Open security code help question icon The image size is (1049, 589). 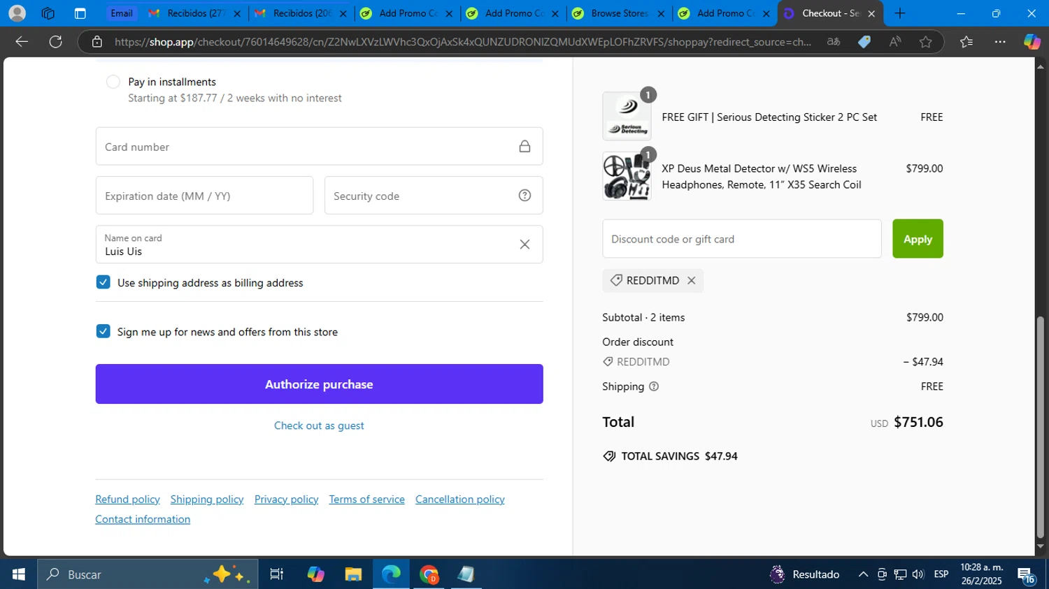(x=524, y=196)
